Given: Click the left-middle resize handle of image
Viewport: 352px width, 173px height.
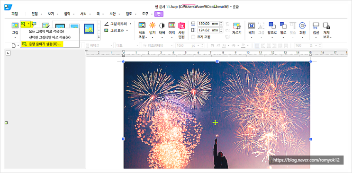Looking at the screenshot, I should (x=123, y=139).
